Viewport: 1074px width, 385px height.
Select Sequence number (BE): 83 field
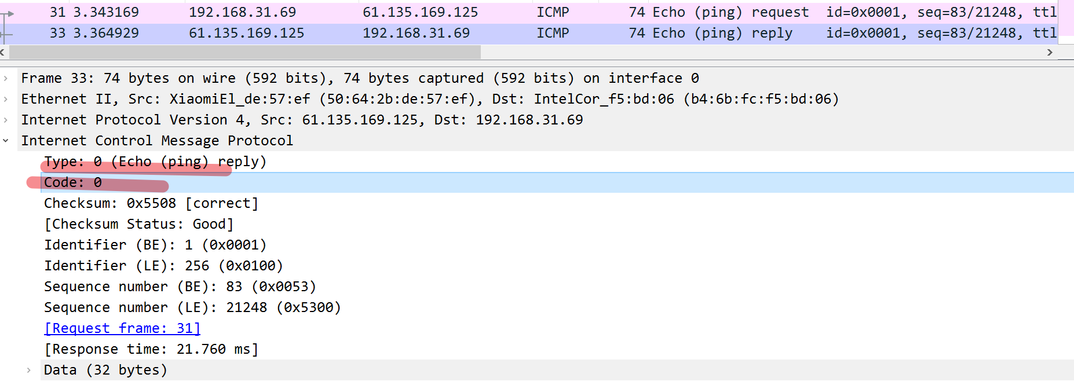[180, 287]
